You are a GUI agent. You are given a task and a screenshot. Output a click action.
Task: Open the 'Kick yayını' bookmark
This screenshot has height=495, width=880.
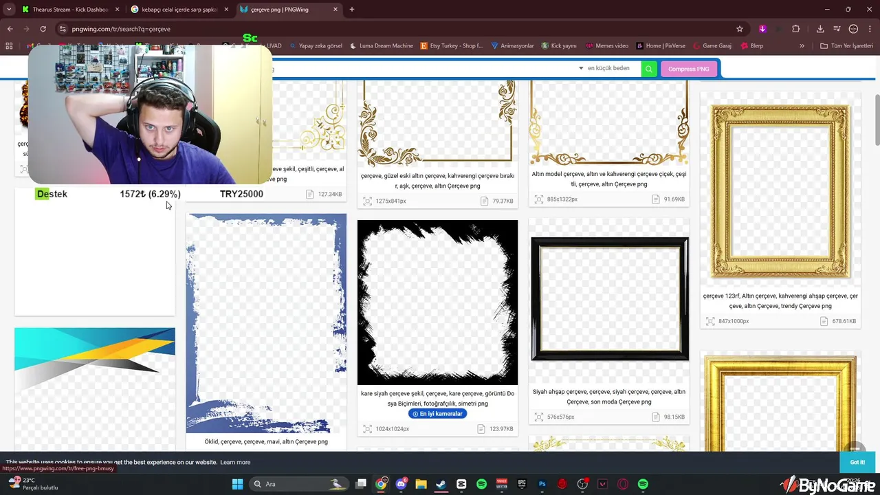tap(559, 46)
